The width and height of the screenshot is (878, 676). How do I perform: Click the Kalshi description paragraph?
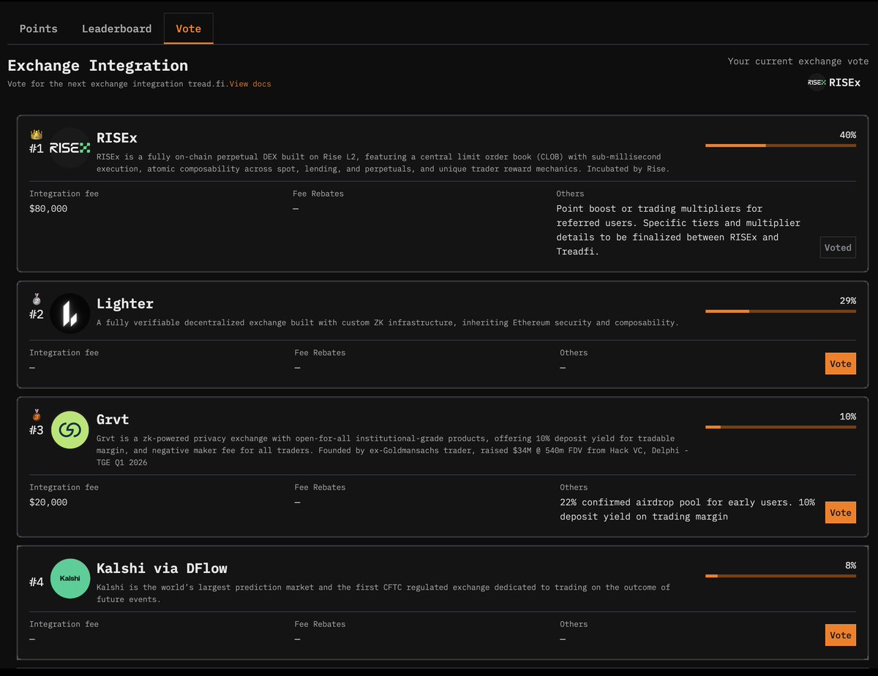(x=383, y=593)
